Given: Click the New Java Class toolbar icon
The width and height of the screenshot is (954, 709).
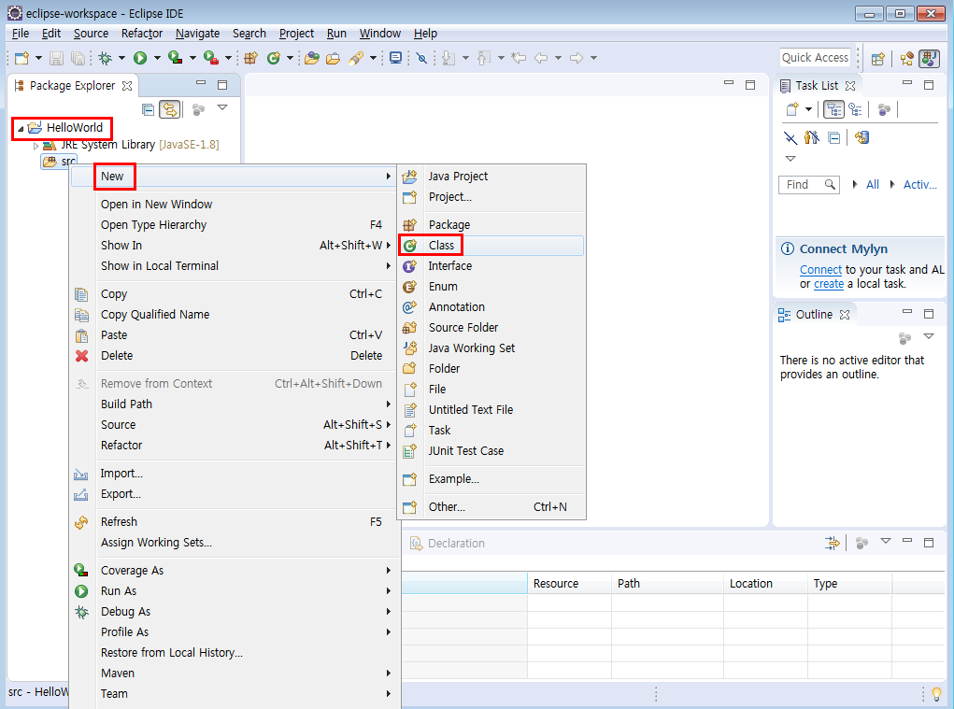Looking at the screenshot, I should (x=274, y=58).
